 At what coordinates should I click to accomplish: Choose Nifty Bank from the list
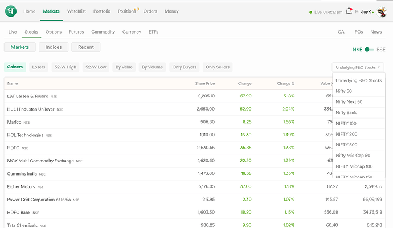pyautogui.click(x=358, y=113)
